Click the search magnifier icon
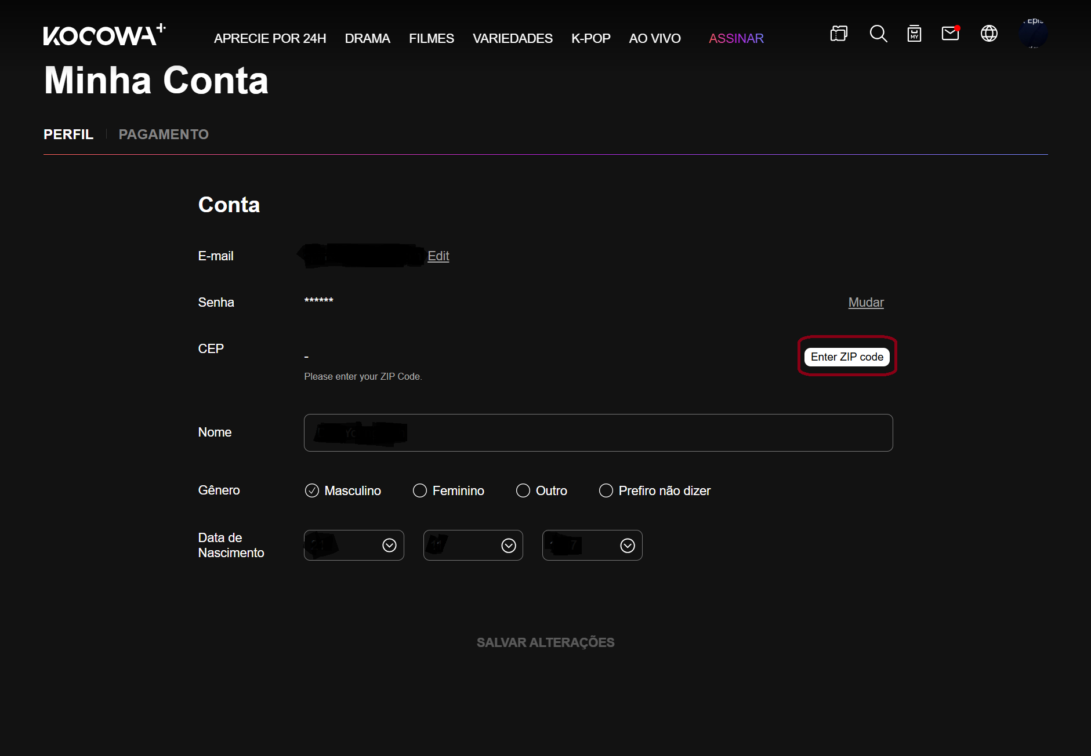This screenshot has height=756, width=1091. (x=878, y=34)
